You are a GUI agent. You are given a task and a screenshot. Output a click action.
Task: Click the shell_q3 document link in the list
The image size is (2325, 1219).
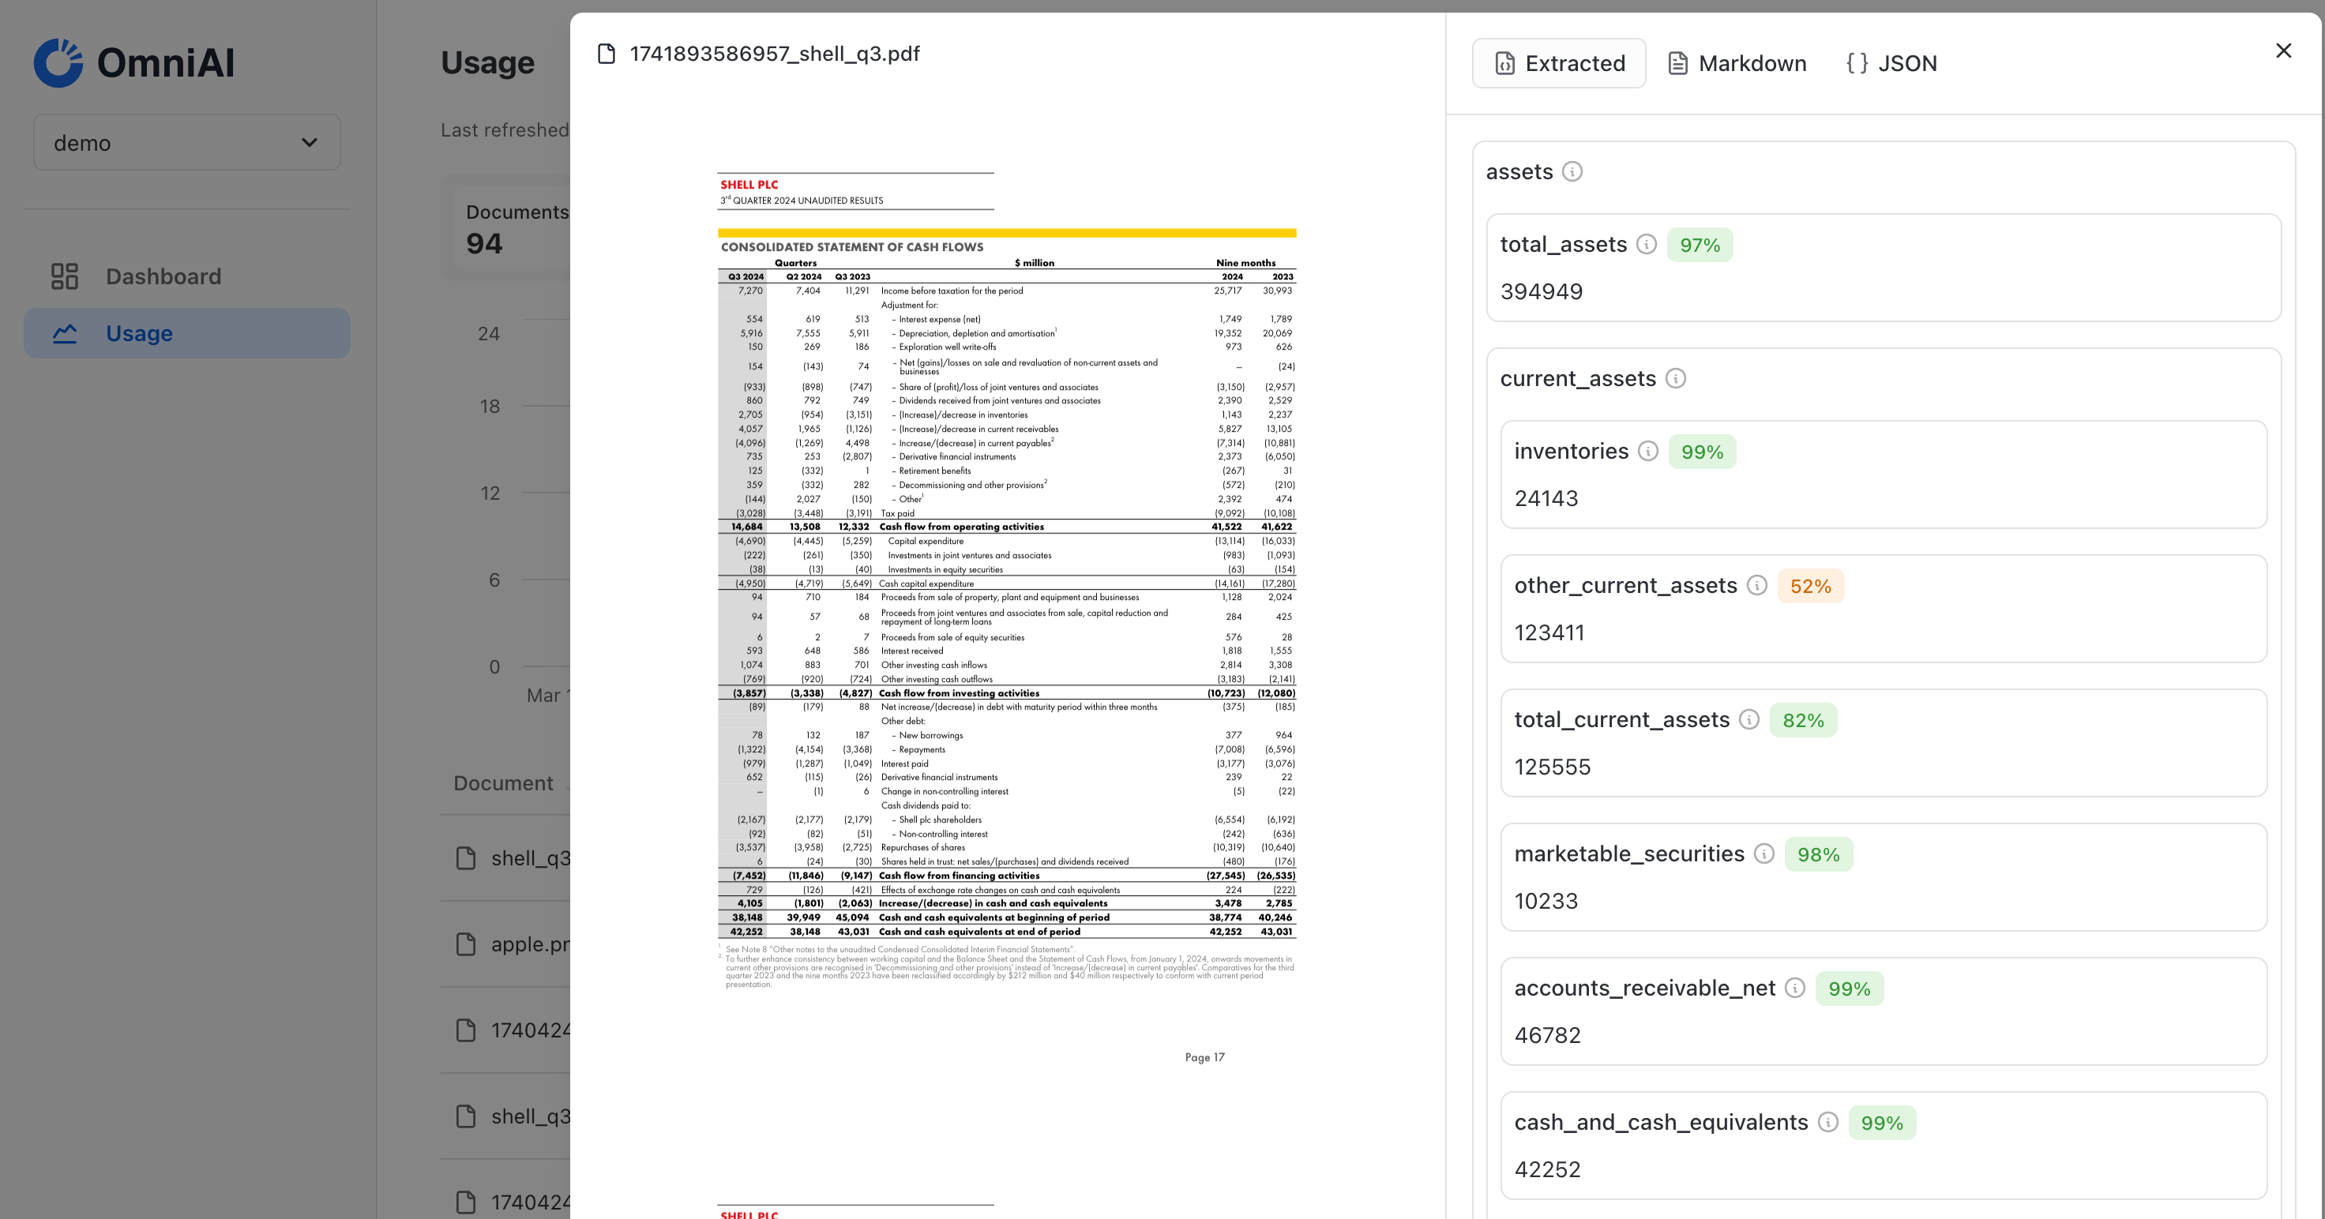click(x=528, y=858)
